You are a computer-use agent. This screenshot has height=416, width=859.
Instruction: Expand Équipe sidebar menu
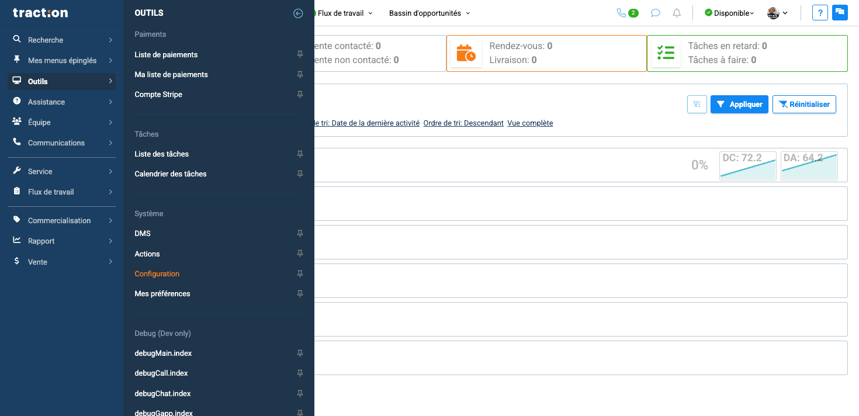click(x=62, y=122)
